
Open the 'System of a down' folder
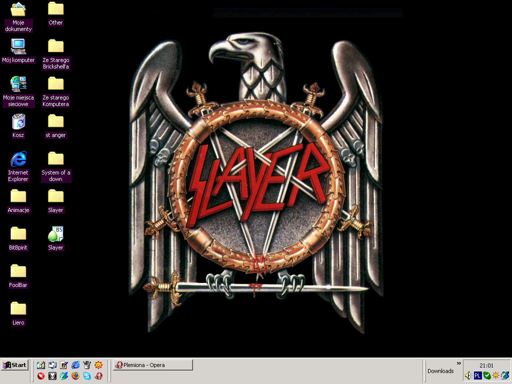point(55,159)
